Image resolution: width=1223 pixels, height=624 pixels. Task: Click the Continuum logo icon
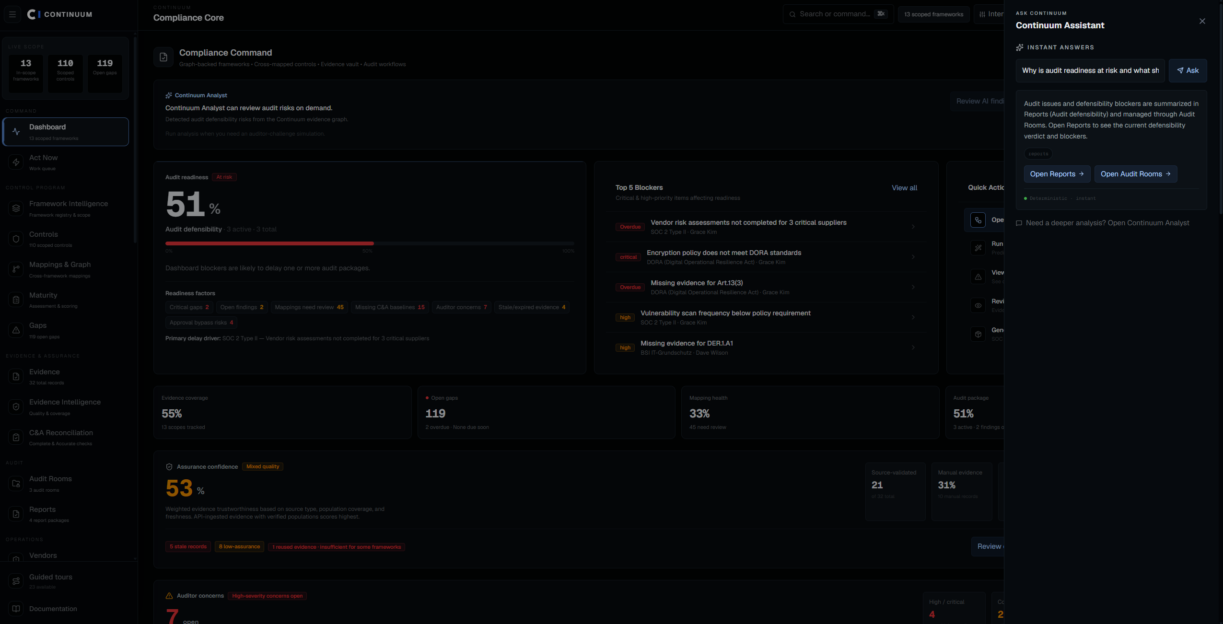point(34,14)
